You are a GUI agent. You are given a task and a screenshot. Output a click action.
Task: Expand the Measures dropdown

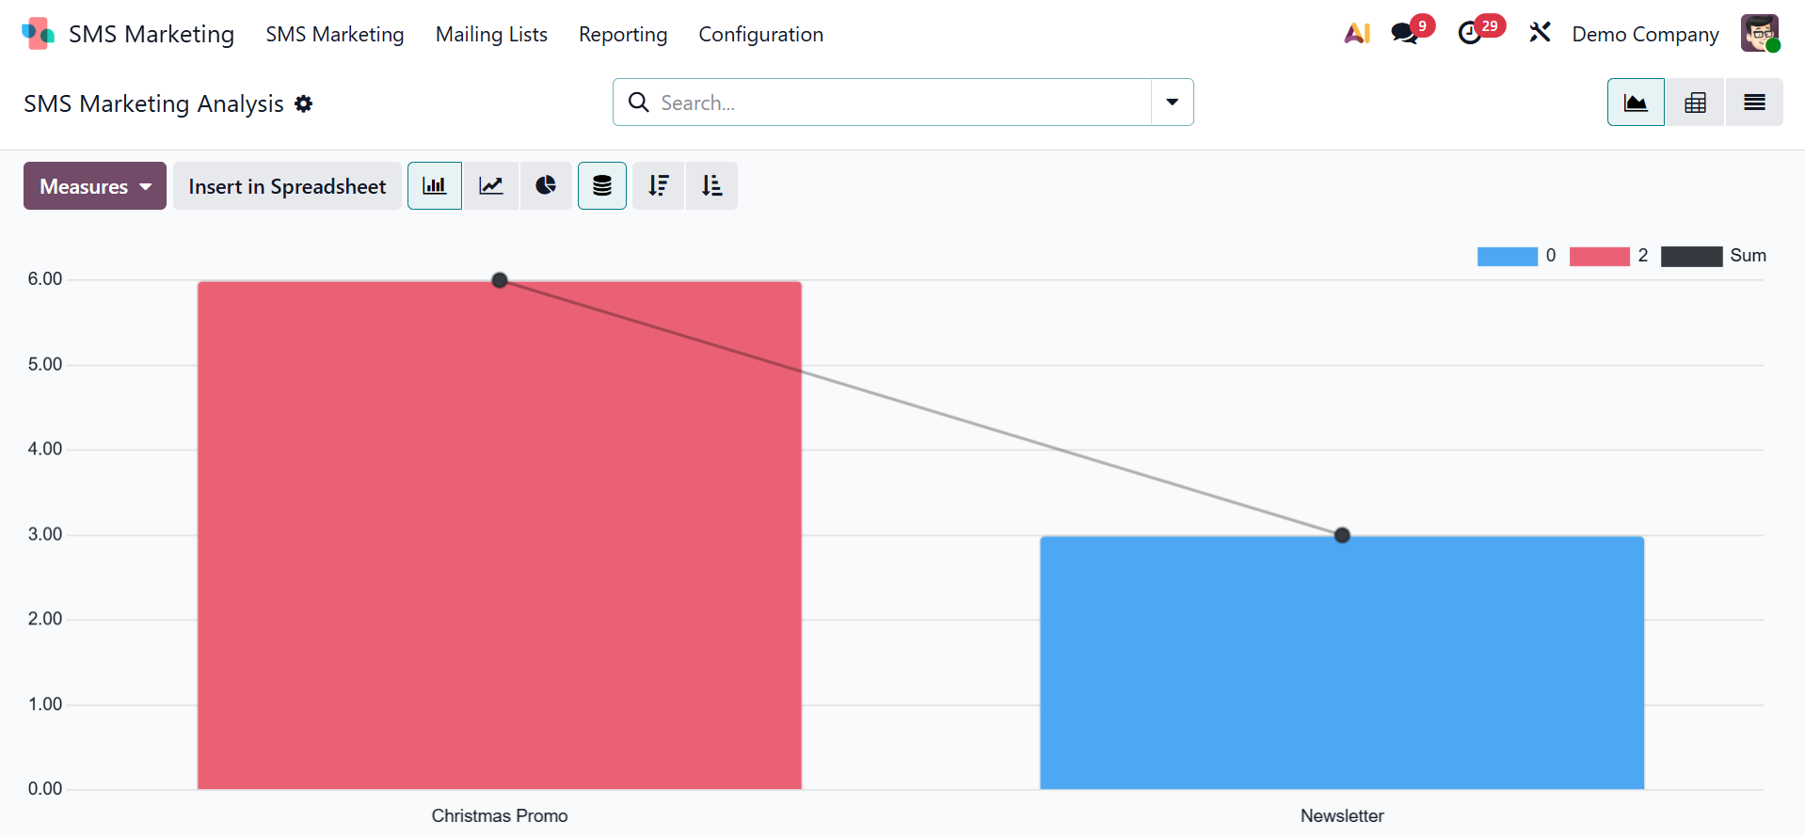95,186
